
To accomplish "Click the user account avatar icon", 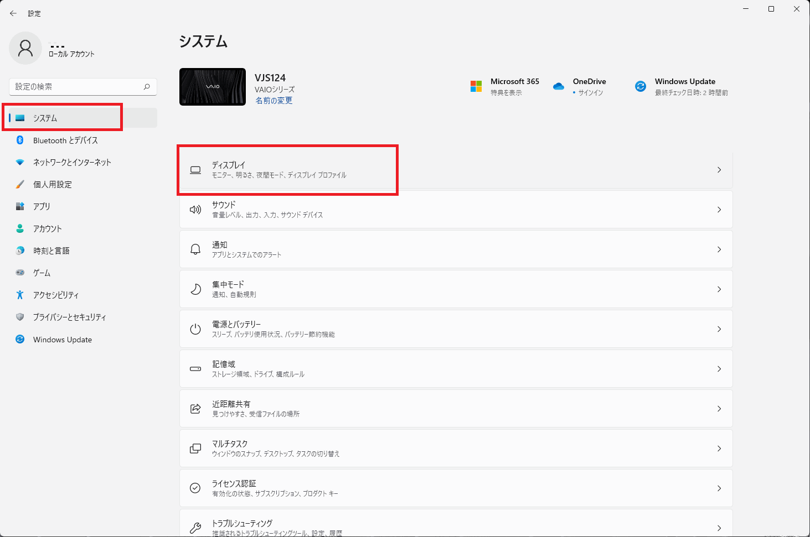I will (x=25, y=48).
